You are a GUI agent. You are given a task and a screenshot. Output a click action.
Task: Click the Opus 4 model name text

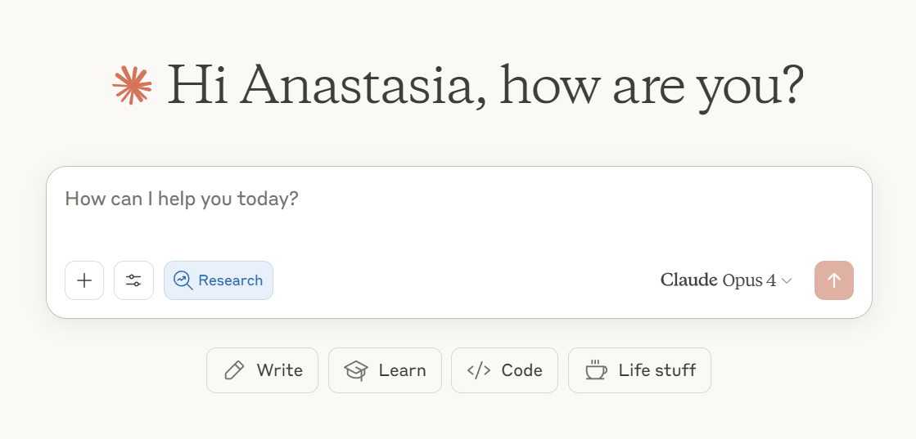[749, 280]
